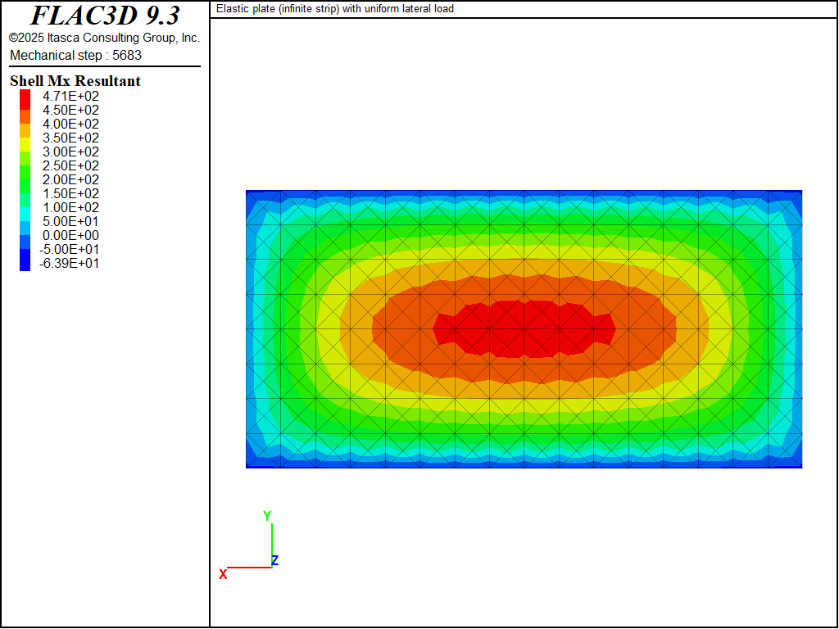Viewport: 839px width, 629px height.
Task: Click the red X axis label
Action: click(x=223, y=575)
